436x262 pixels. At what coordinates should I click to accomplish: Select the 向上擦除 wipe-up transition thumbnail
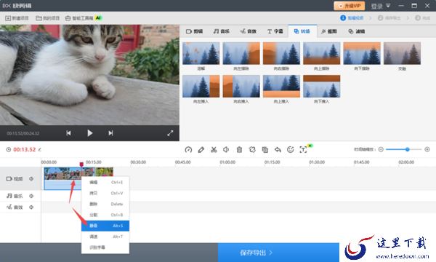(x=322, y=53)
